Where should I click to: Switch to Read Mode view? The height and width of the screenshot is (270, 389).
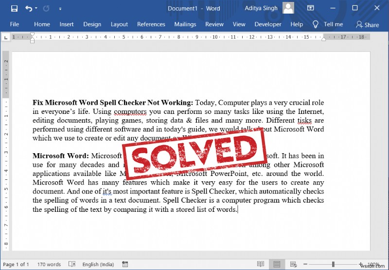[261, 264]
